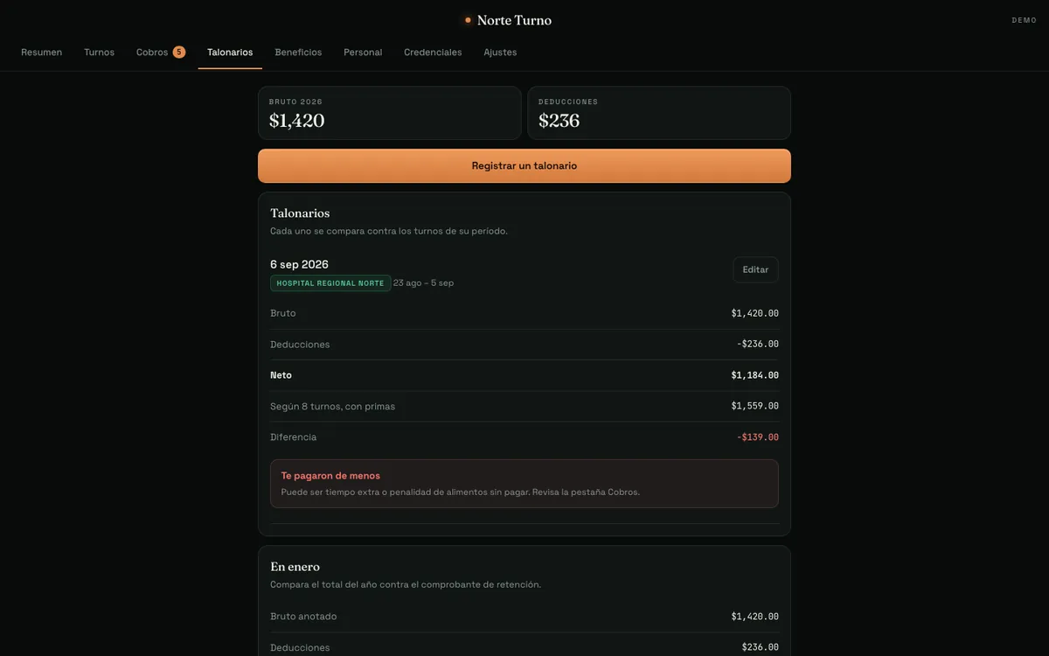Edit the 6 sep 2026 talonario

point(755,270)
